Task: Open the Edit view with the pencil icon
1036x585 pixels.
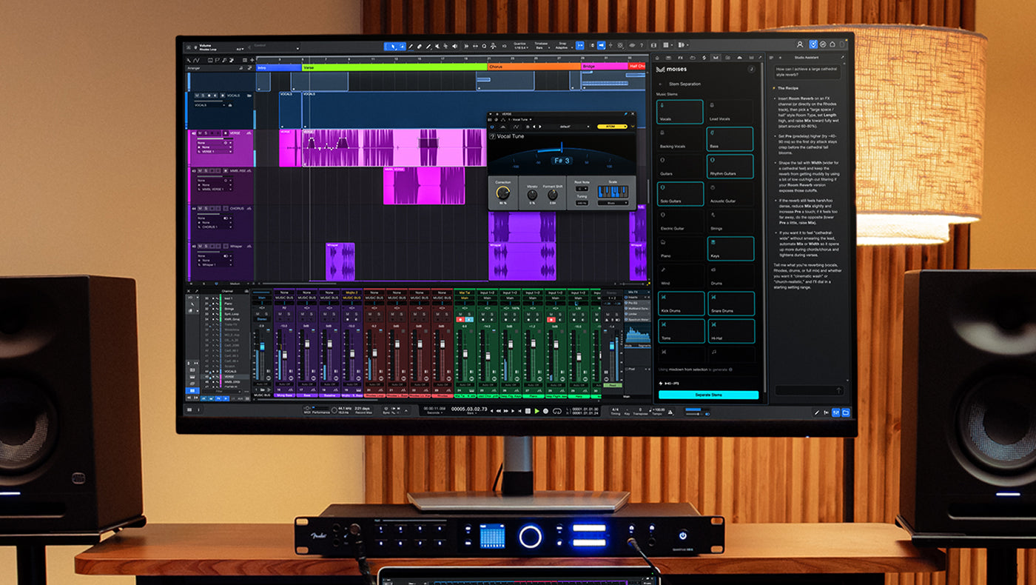Action: click(x=817, y=412)
